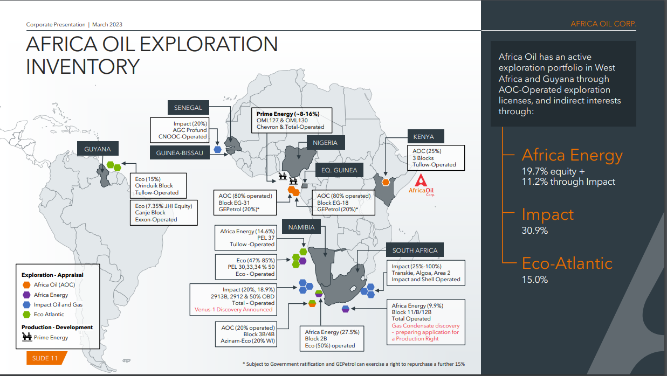
Task: Click the '30.9%' value under Impact
Action: point(535,231)
